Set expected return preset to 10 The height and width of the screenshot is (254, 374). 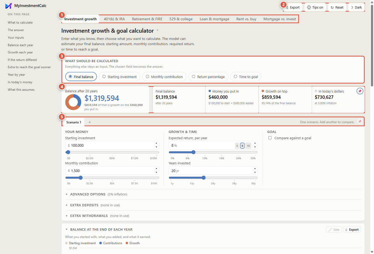[x=248, y=146]
